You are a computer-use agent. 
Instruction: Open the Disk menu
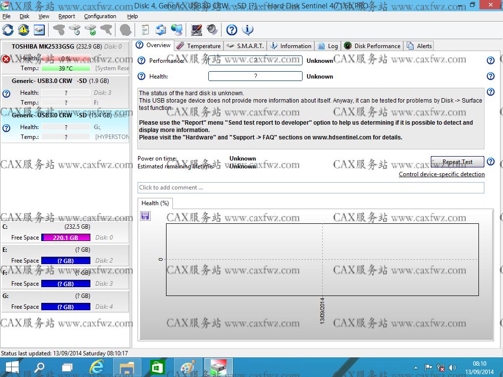pyautogui.click(x=25, y=16)
